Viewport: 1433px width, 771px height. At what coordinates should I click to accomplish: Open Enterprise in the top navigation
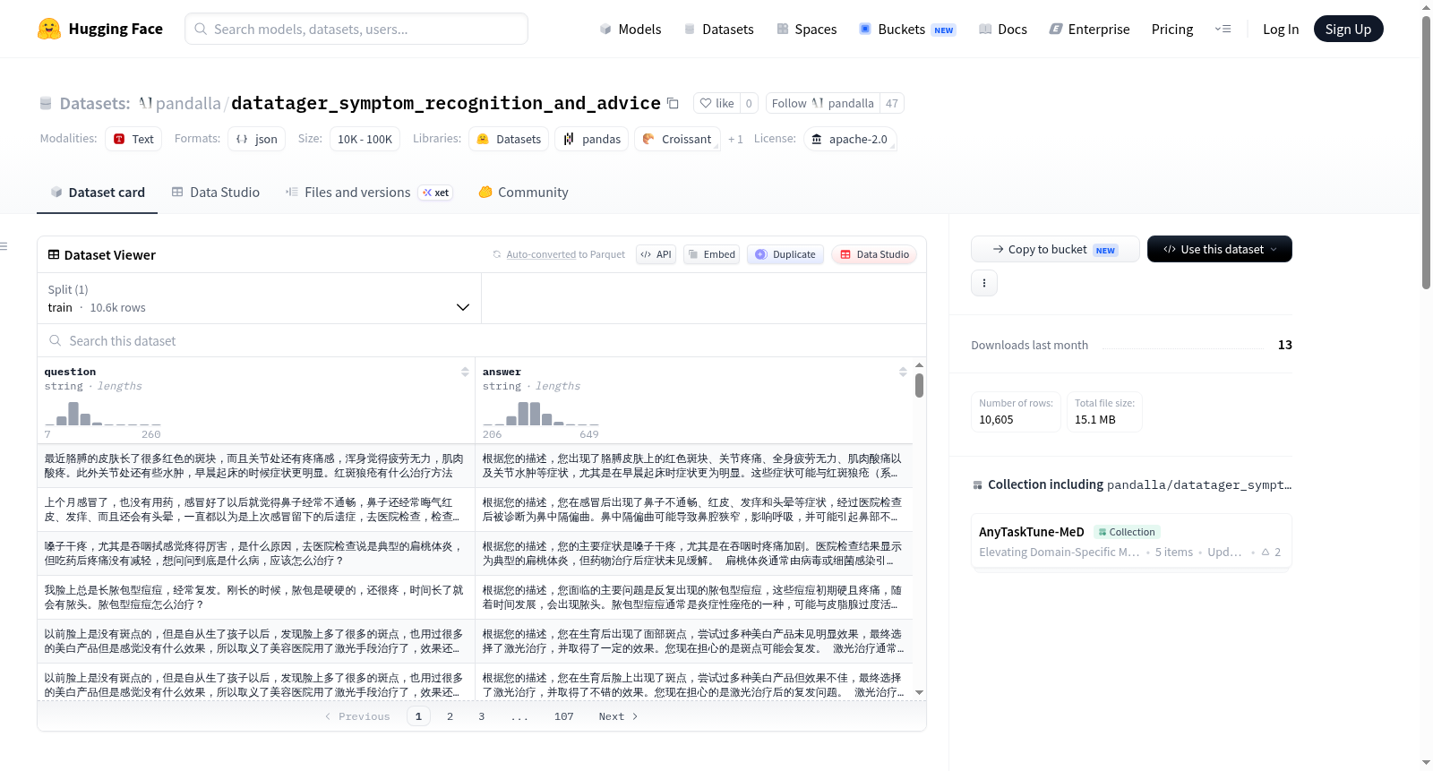point(1089,29)
